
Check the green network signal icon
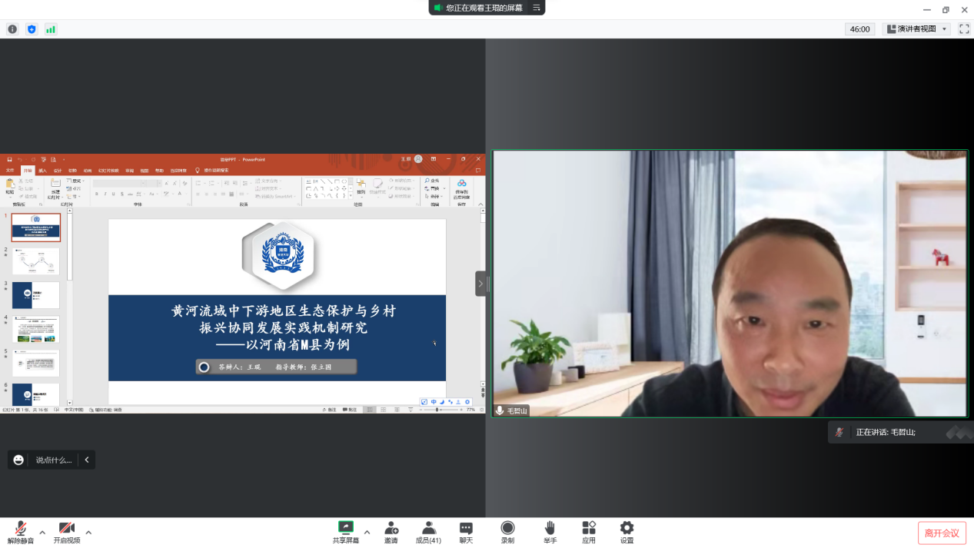tap(51, 29)
